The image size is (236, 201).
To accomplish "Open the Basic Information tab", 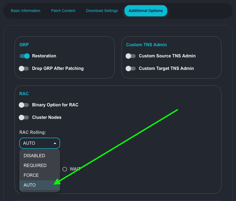I will pos(26,11).
